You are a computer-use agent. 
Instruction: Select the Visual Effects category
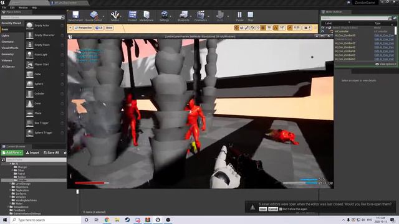pos(10,48)
